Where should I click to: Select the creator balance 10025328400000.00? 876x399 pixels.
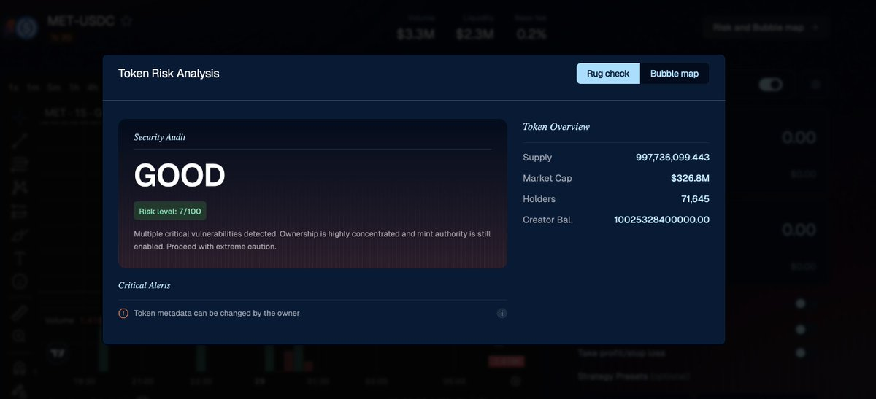pyautogui.click(x=661, y=220)
